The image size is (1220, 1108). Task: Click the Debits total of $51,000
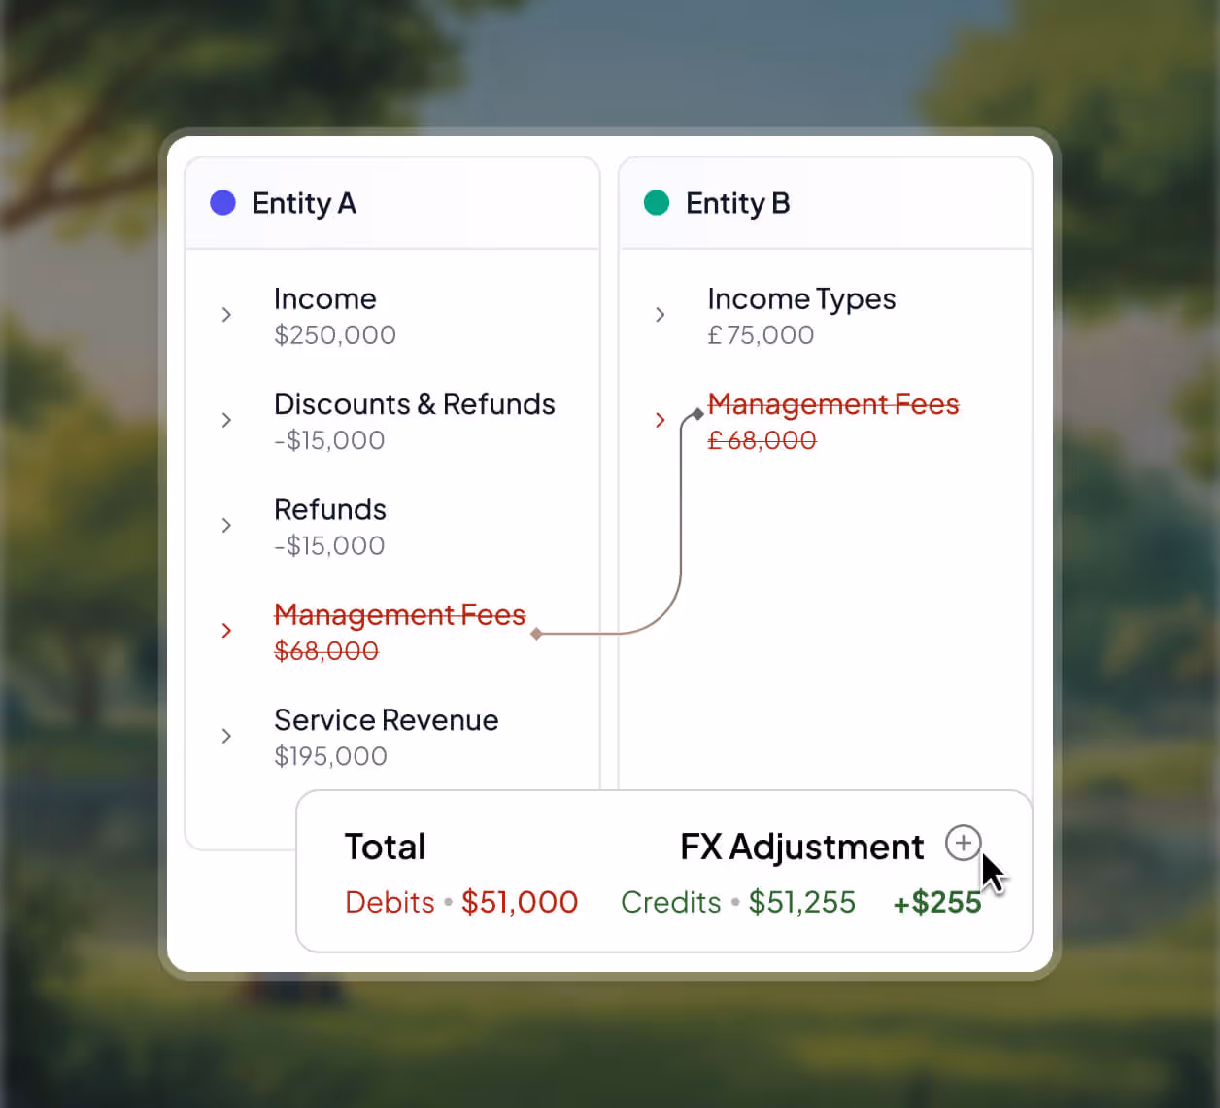point(519,902)
